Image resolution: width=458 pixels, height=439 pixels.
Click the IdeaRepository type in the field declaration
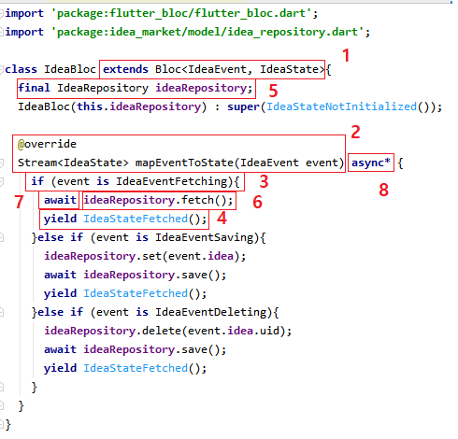(103, 88)
